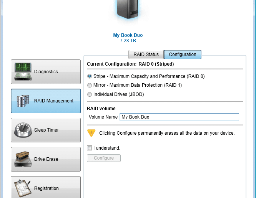Click the Configure button
The width and height of the screenshot is (256, 198).
pyautogui.click(x=104, y=158)
